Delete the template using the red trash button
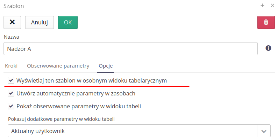The width and height of the screenshot is (278, 140). click(x=266, y=22)
